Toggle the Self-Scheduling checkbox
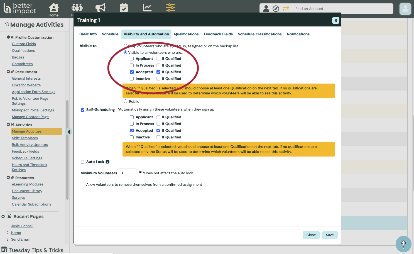Viewport: 414px width, 254px height. pyautogui.click(x=83, y=110)
